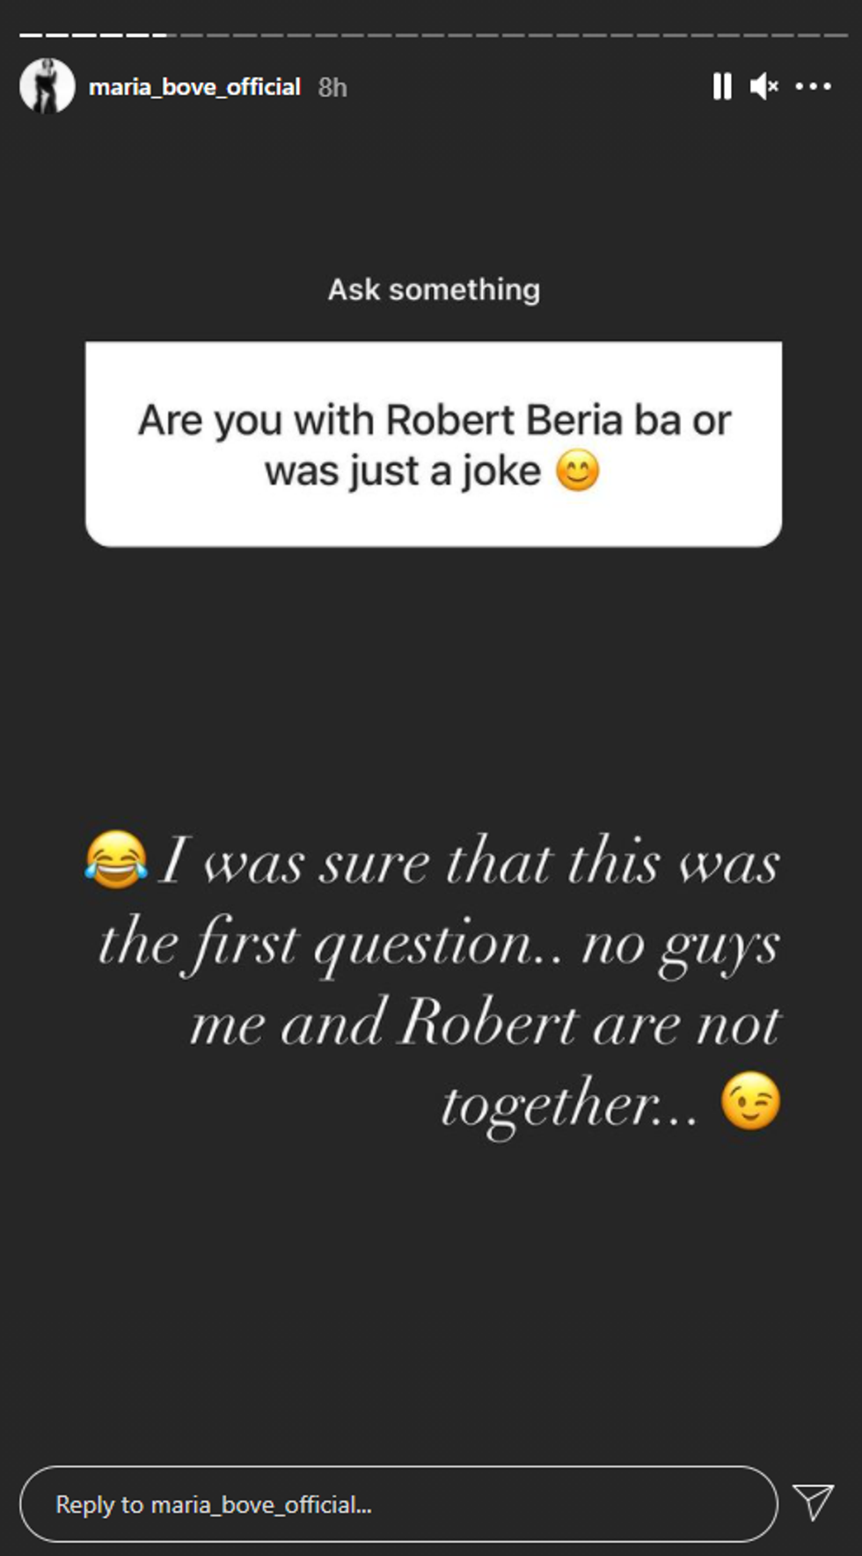The width and height of the screenshot is (862, 1556).
Task: Click the winking emoji after together
Action: click(750, 1100)
